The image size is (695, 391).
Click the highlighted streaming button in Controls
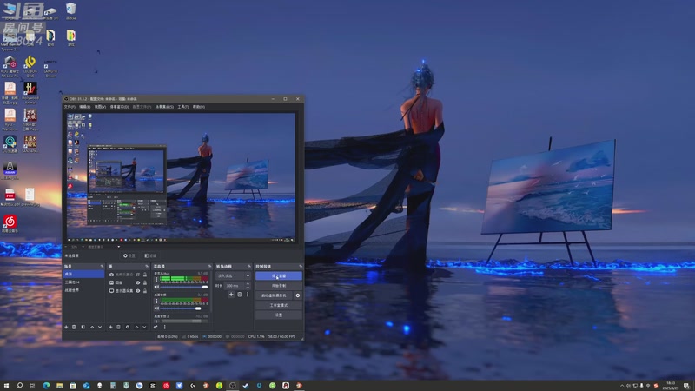pos(279,275)
